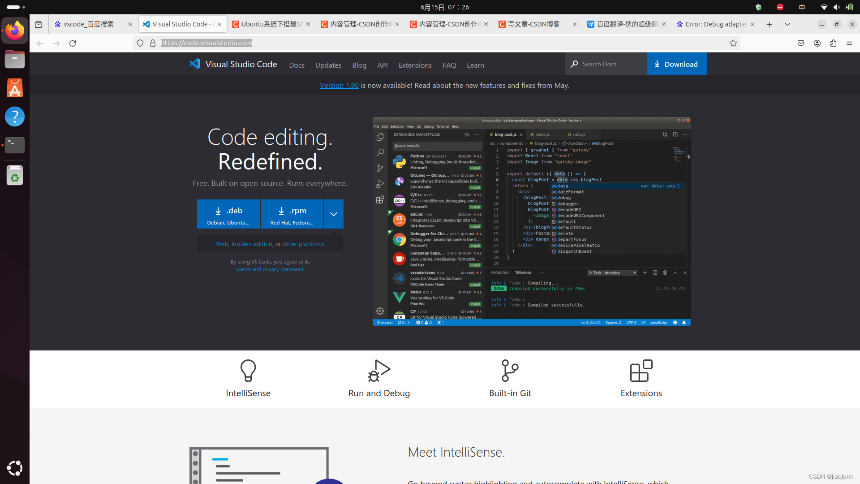Viewport: 860px width, 484px height.
Task: Open the Firefox View icon
Action: (x=39, y=24)
